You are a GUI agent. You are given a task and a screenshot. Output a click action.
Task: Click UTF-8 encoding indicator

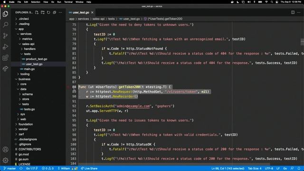pyautogui.click(x=269, y=169)
